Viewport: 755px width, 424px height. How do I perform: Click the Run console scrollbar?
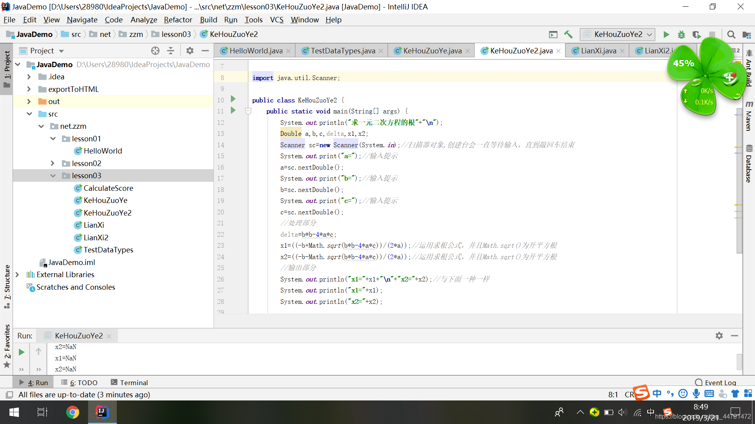739,362
